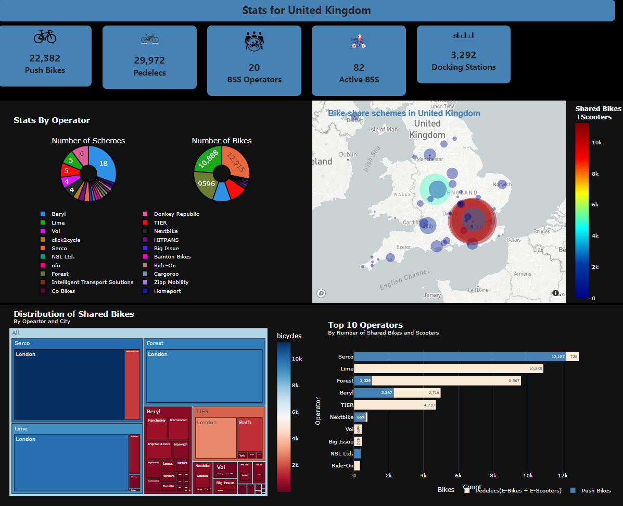This screenshot has width=623, height=506.
Task: Toggle Intelligent Transport Solutions legend entry
Action: (87, 282)
